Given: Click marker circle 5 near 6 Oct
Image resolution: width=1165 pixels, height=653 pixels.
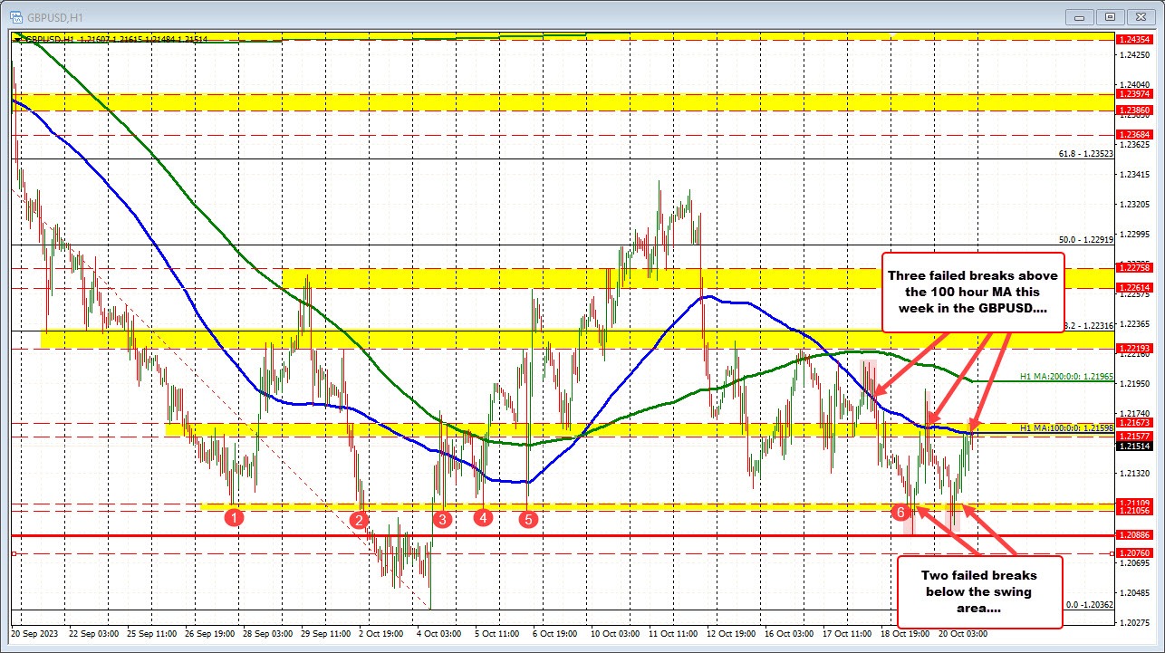Looking at the screenshot, I should click(x=528, y=519).
